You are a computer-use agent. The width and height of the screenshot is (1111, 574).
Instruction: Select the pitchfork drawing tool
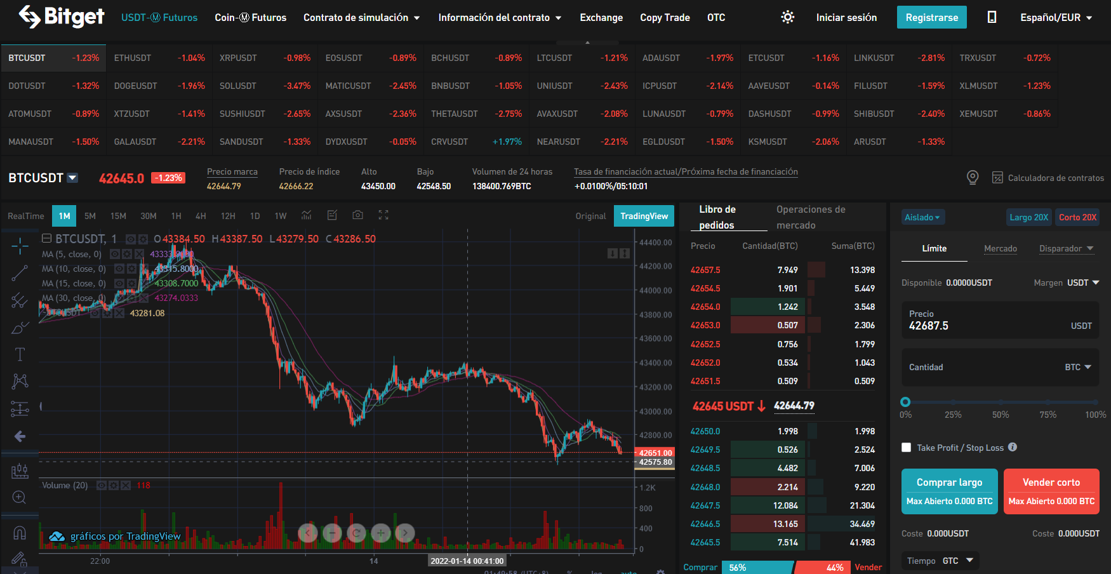click(x=20, y=300)
